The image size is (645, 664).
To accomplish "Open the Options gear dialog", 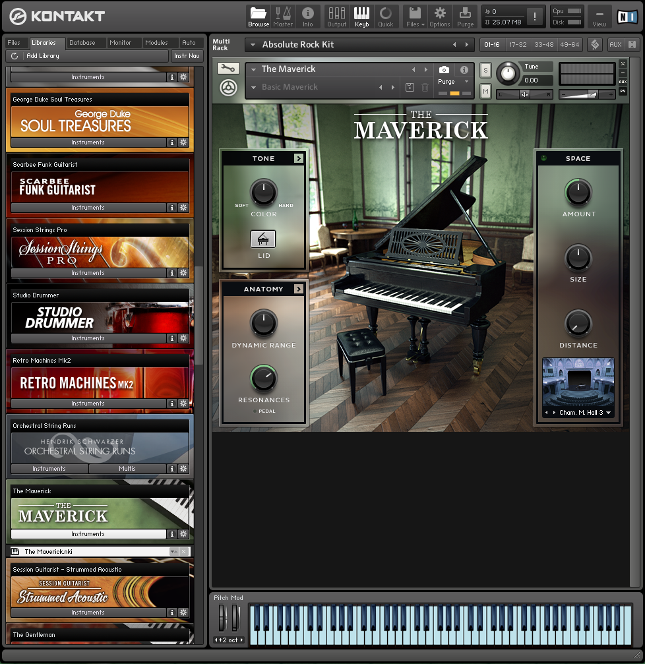I will point(440,17).
